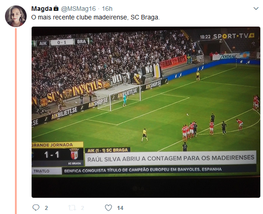Open the attached TV match photo
This screenshot has height=214, width=263.
click(146, 112)
